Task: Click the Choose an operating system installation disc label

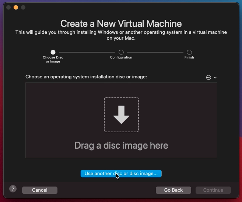Action: [x=86, y=77]
